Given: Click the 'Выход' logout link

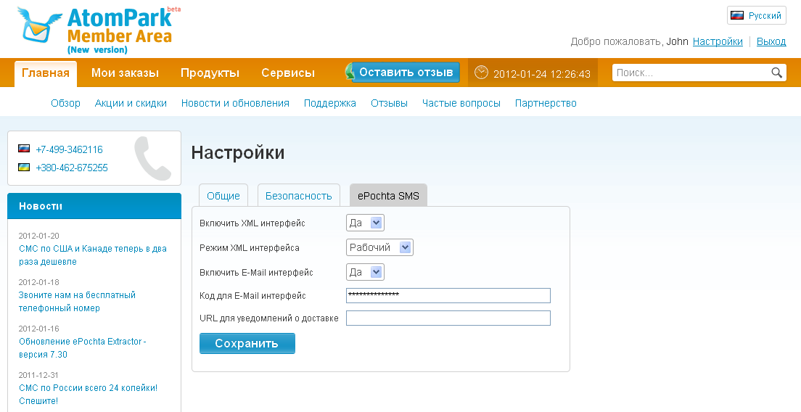Looking at the screenshot, I should click(x=771, y=41).
